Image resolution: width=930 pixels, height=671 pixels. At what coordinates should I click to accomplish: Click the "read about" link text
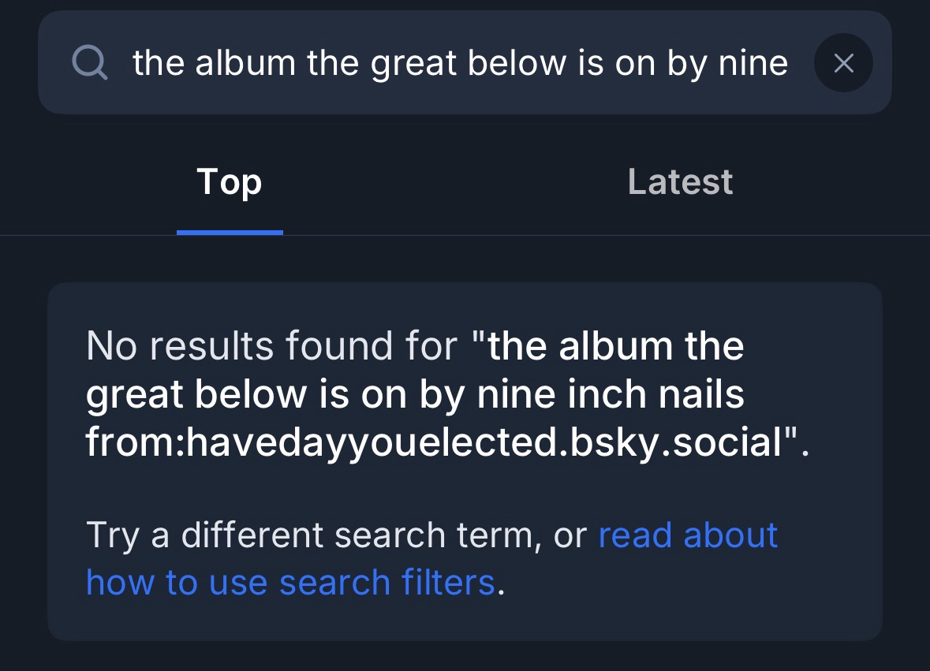[x=688, y=535]
